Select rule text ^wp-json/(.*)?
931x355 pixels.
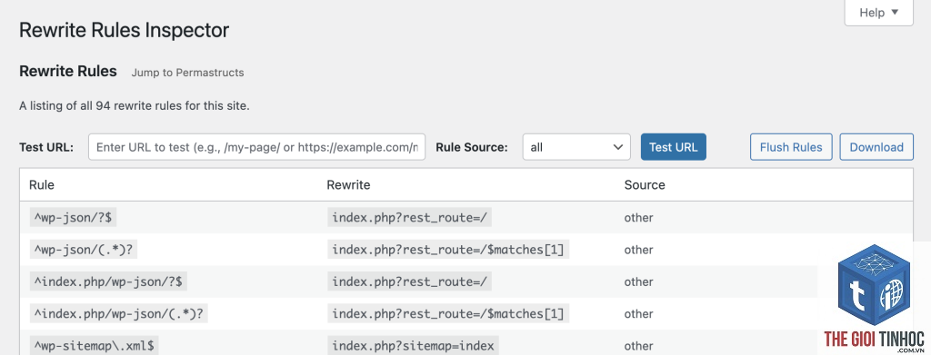tap(84, 250)
